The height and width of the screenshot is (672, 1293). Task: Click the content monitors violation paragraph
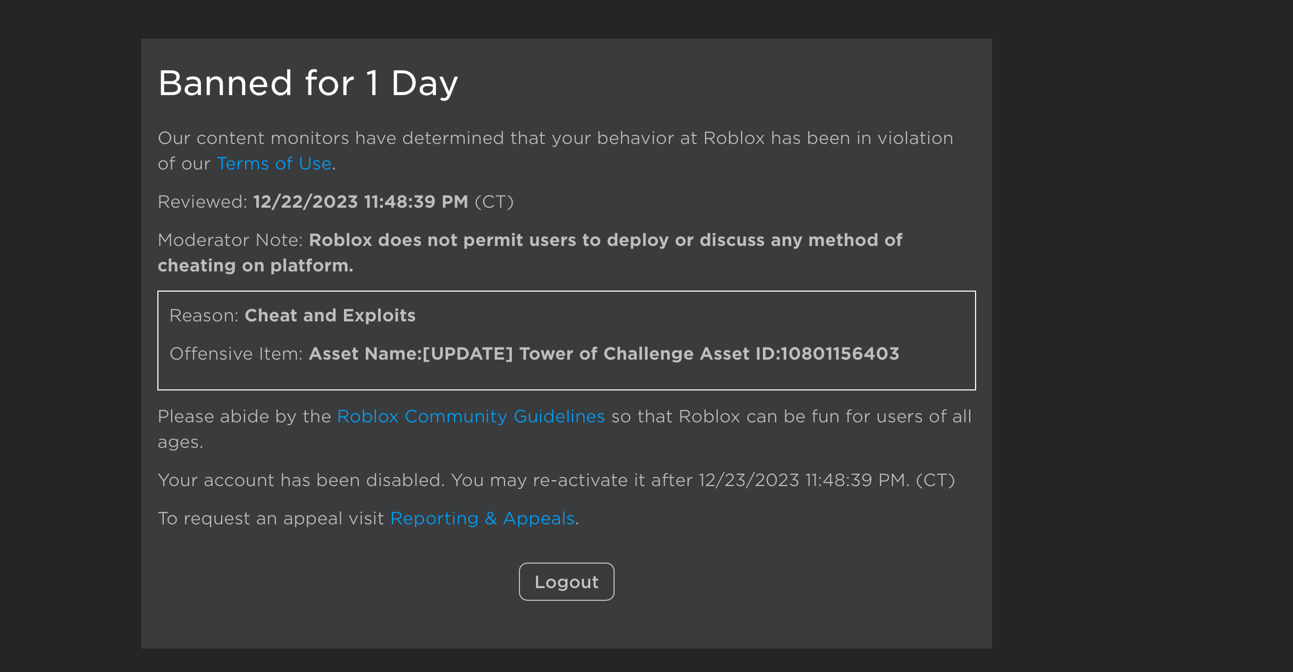555,138
